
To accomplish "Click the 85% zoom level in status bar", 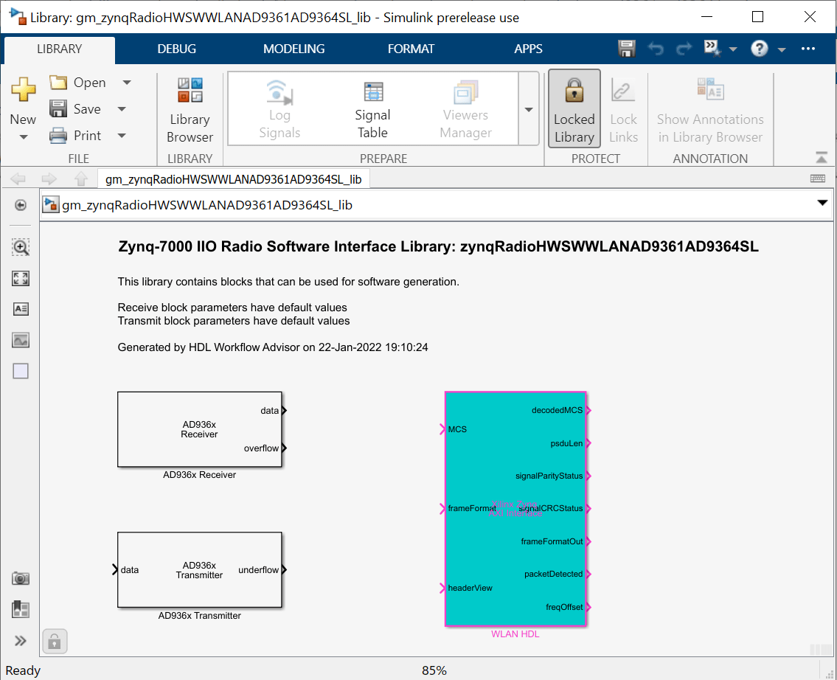I will (434, 670).
